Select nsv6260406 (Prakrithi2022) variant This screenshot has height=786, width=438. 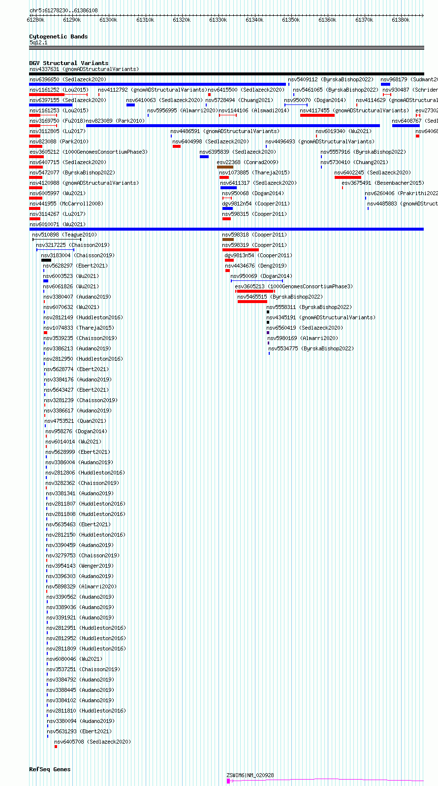coord(402,193)
